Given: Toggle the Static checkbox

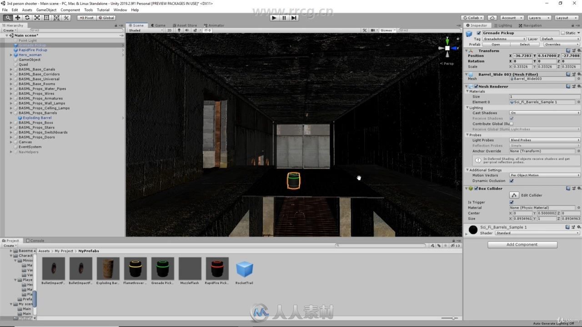Looking at the screenshot, I should (562, 33).
